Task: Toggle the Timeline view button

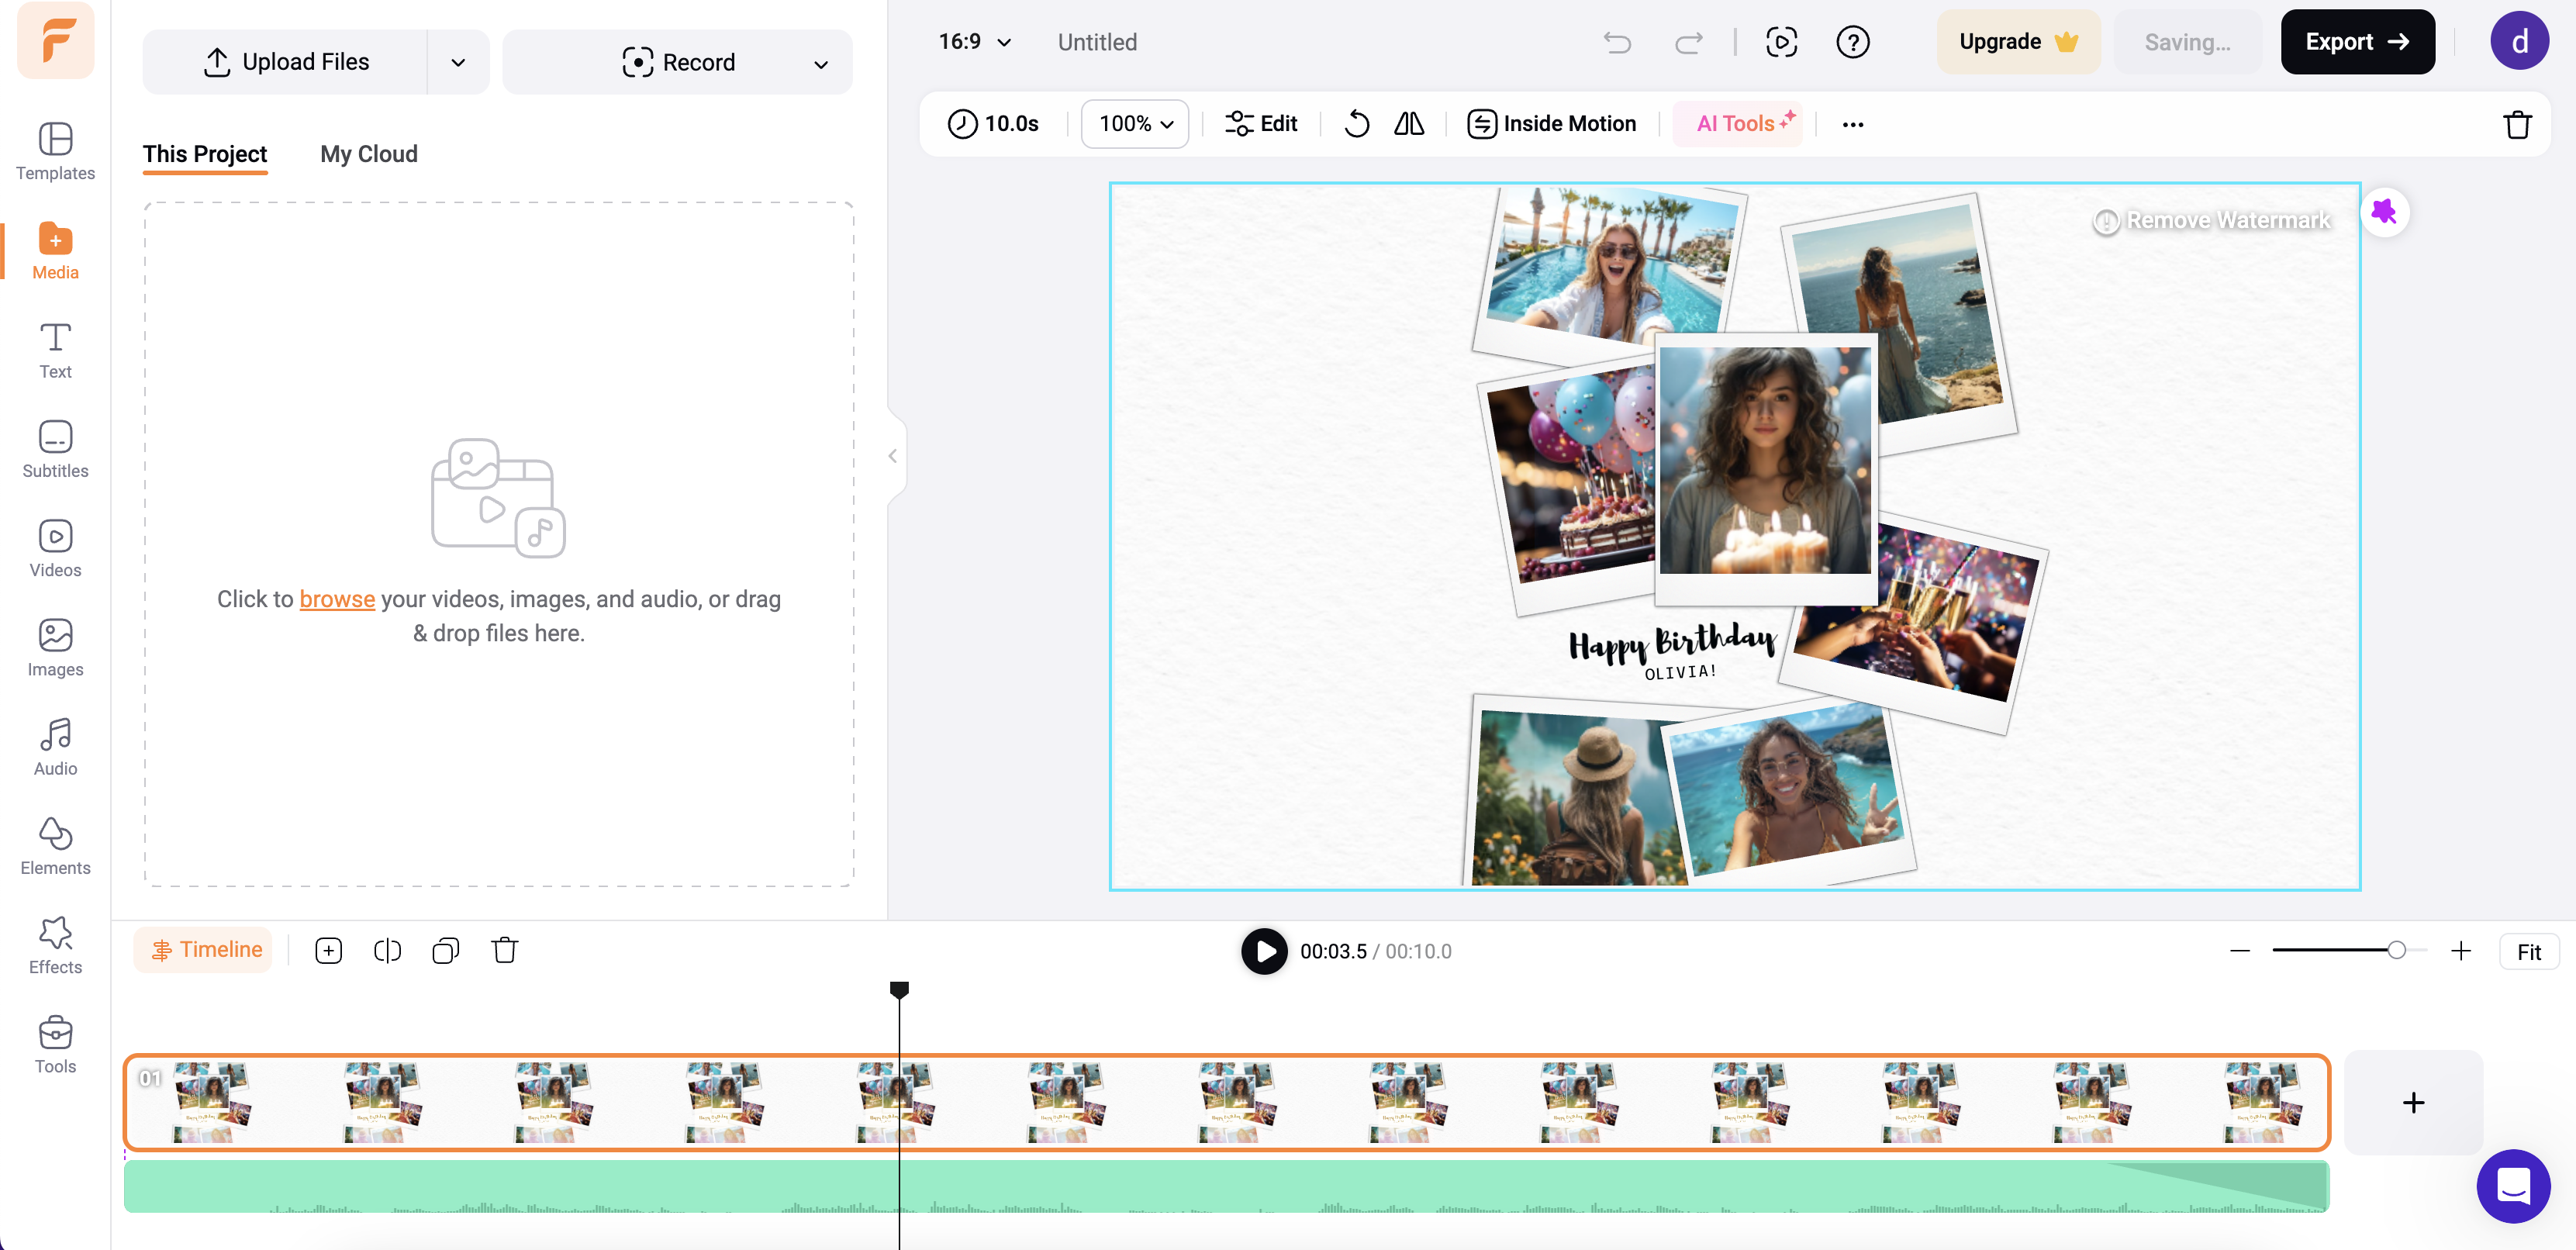Action: pyautogui.click(x=204, y=949)
